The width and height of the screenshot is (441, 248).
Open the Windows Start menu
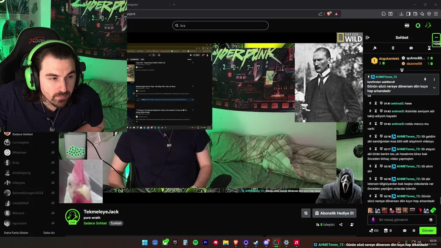click(x=145, y=242)
